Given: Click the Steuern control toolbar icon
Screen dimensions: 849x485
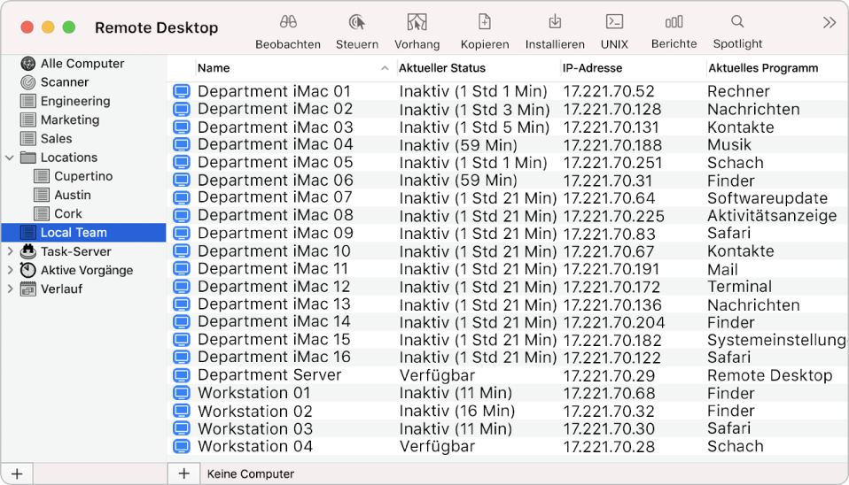Looking at the screenshot, I should tap(356, 23).
